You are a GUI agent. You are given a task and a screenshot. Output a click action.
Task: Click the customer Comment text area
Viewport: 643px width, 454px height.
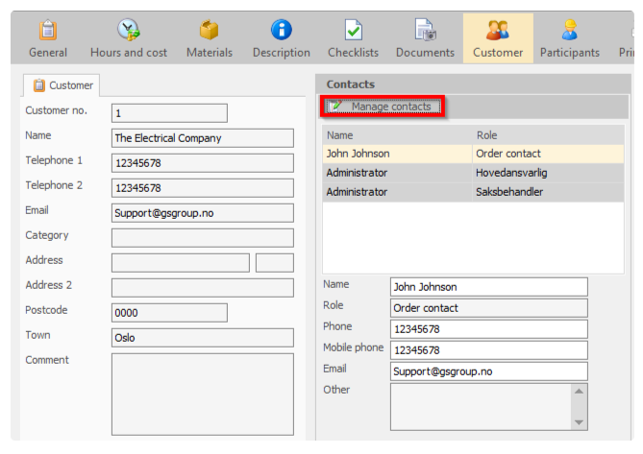(x=203, y=394)
